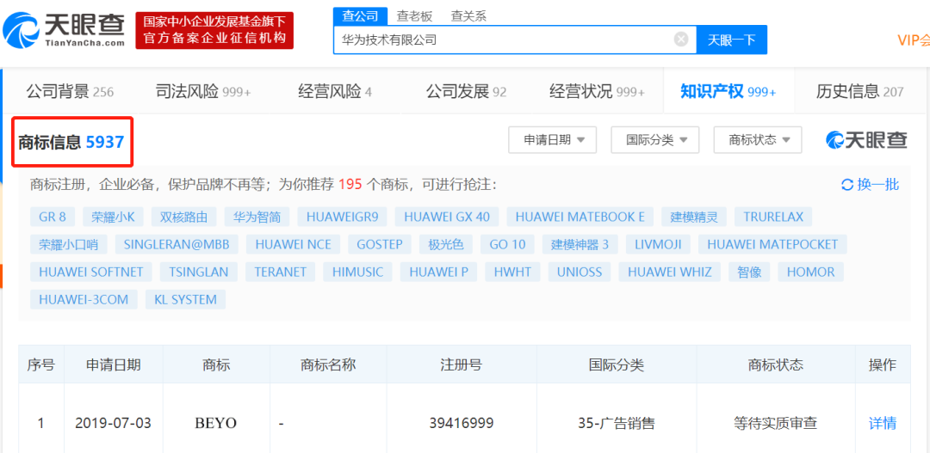Click the refresh icon next to 换一批
Image resolution: width=930 pixels, height=453 pixels.
tap(847, 185)
